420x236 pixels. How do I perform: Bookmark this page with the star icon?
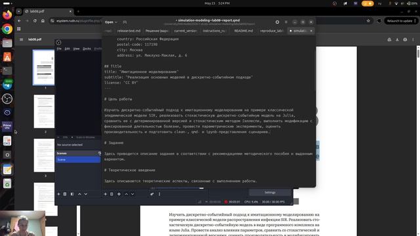pyautogui.click(x=368, y=21)
